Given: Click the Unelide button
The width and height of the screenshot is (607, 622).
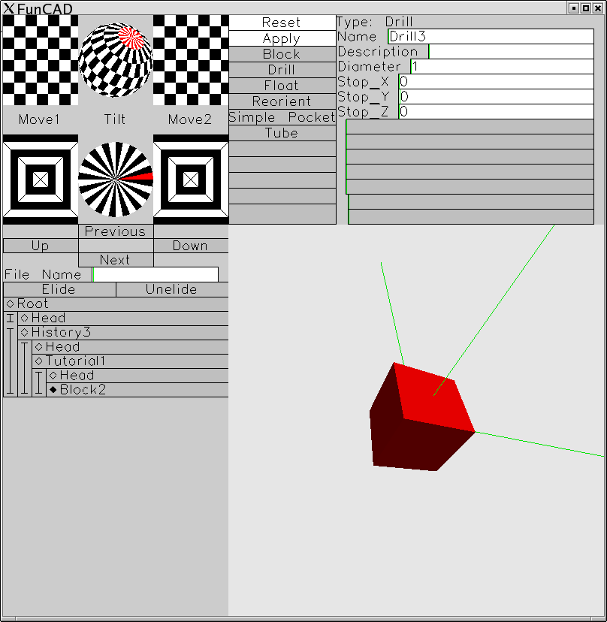Looking at the screenshot, I should point(172,289).
